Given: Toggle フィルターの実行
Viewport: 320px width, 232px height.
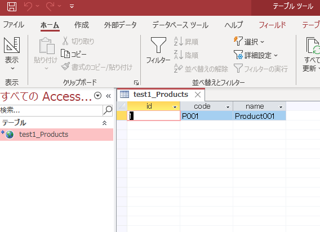Looking at the screenshot, I should 261,69.
